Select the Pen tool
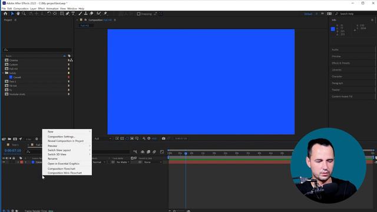 [x=68, y=14]
